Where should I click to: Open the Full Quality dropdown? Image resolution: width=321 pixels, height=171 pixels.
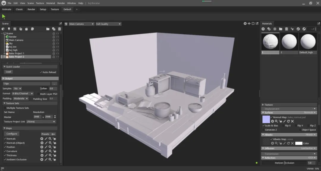(x=108, y=24)
